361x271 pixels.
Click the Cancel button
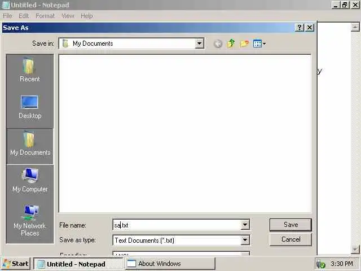(x=290, y=239)
